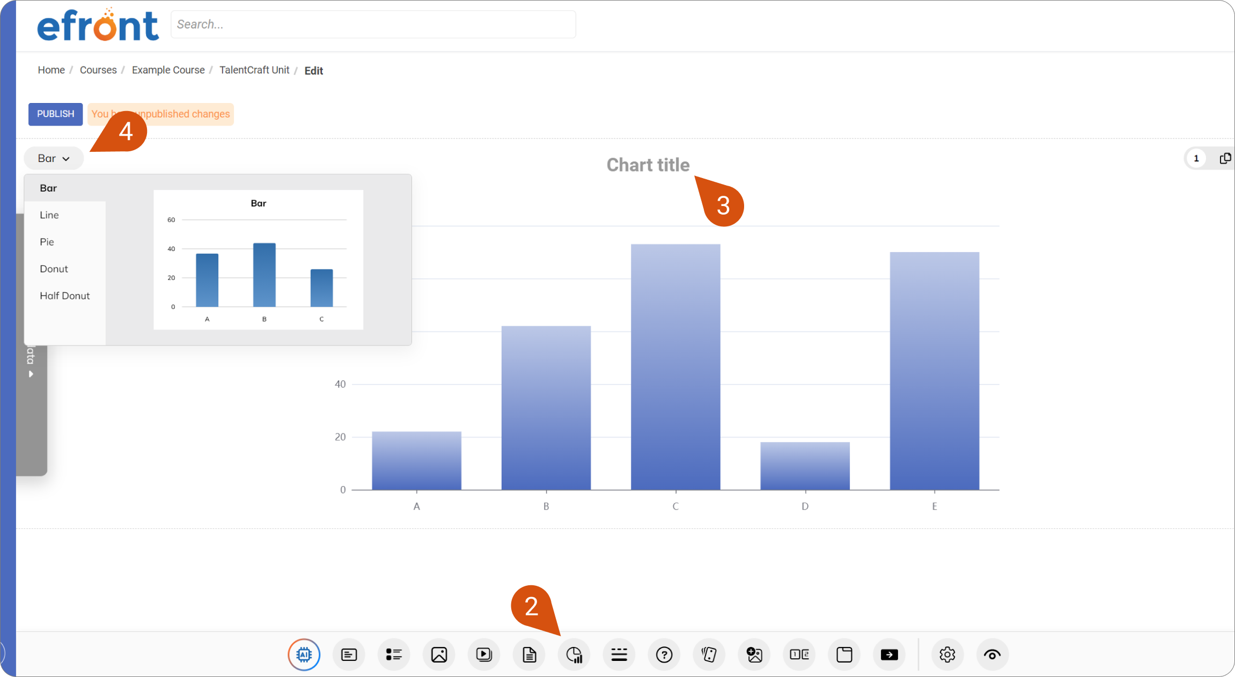This screenshot has height=677, width=1235.
Task: Open Example Course breadcrumb
Action: pos(168,70)
